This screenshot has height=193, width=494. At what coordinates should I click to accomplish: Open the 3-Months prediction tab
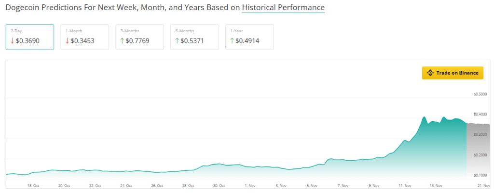click(x=139, y=37)
